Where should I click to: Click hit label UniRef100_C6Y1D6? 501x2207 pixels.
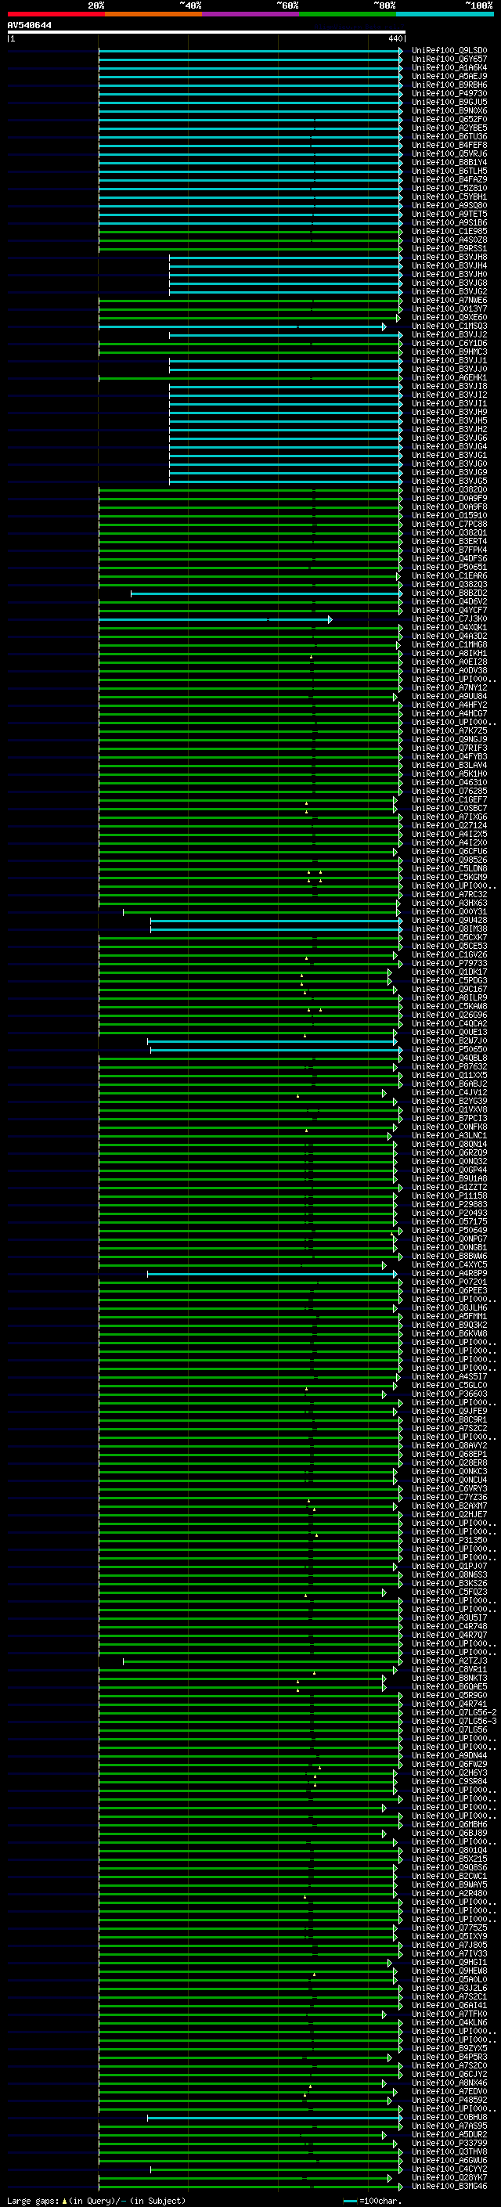449,344
